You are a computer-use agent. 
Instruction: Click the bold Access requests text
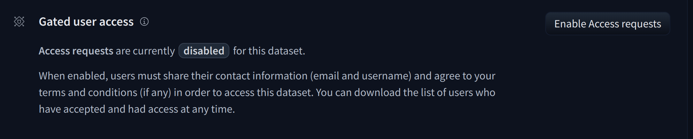coord(76,51)
